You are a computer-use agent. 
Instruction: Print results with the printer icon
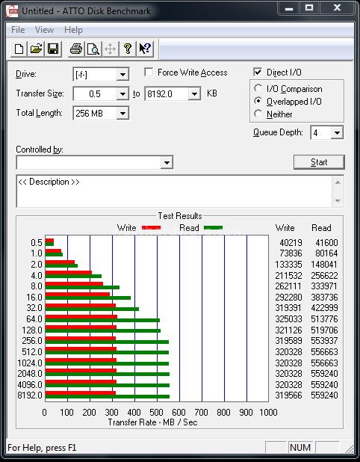click(76, 49)
